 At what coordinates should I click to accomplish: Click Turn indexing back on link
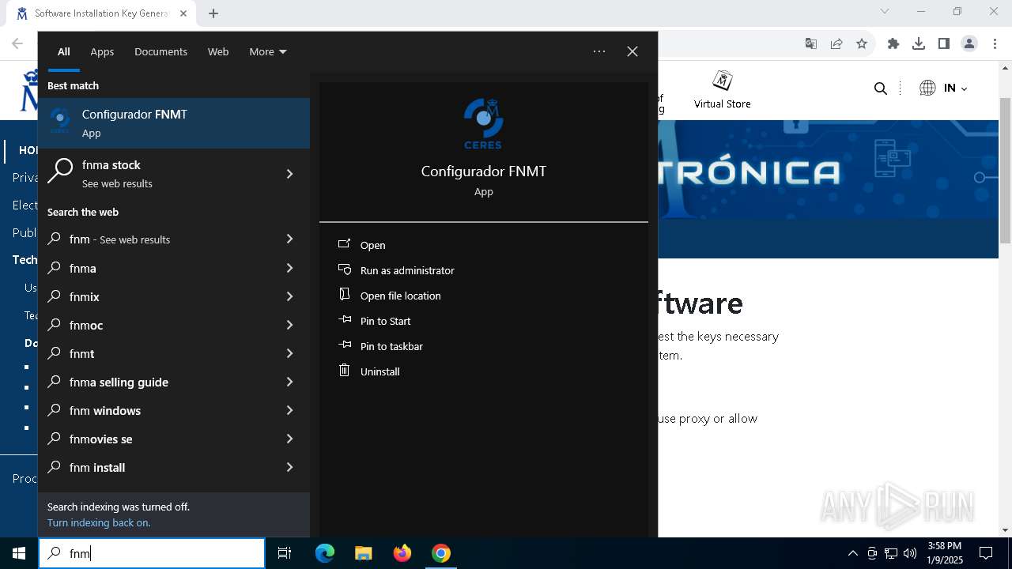click(x=99, y=522)
